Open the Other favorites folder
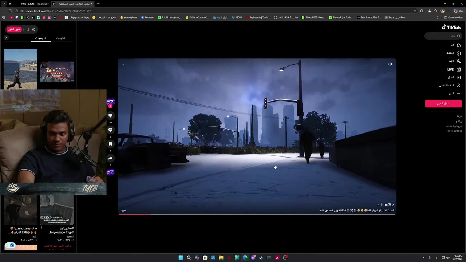The width and height of the screenshot is (466, 262). click(453, 17)
